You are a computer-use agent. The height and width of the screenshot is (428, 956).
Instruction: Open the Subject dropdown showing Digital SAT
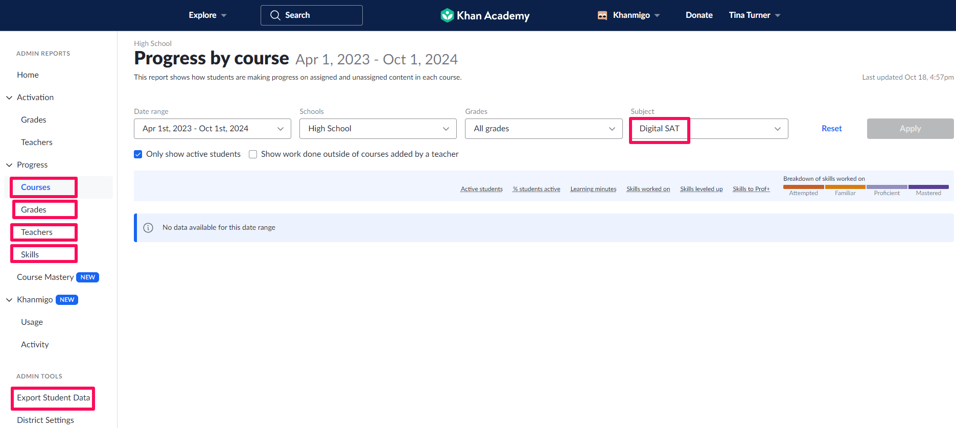[709, 129]
